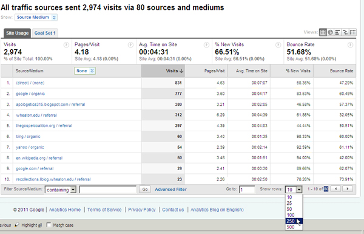Go to previous page arrow
364x234 pixels.
pyautogui.click(x=335, y=189)
